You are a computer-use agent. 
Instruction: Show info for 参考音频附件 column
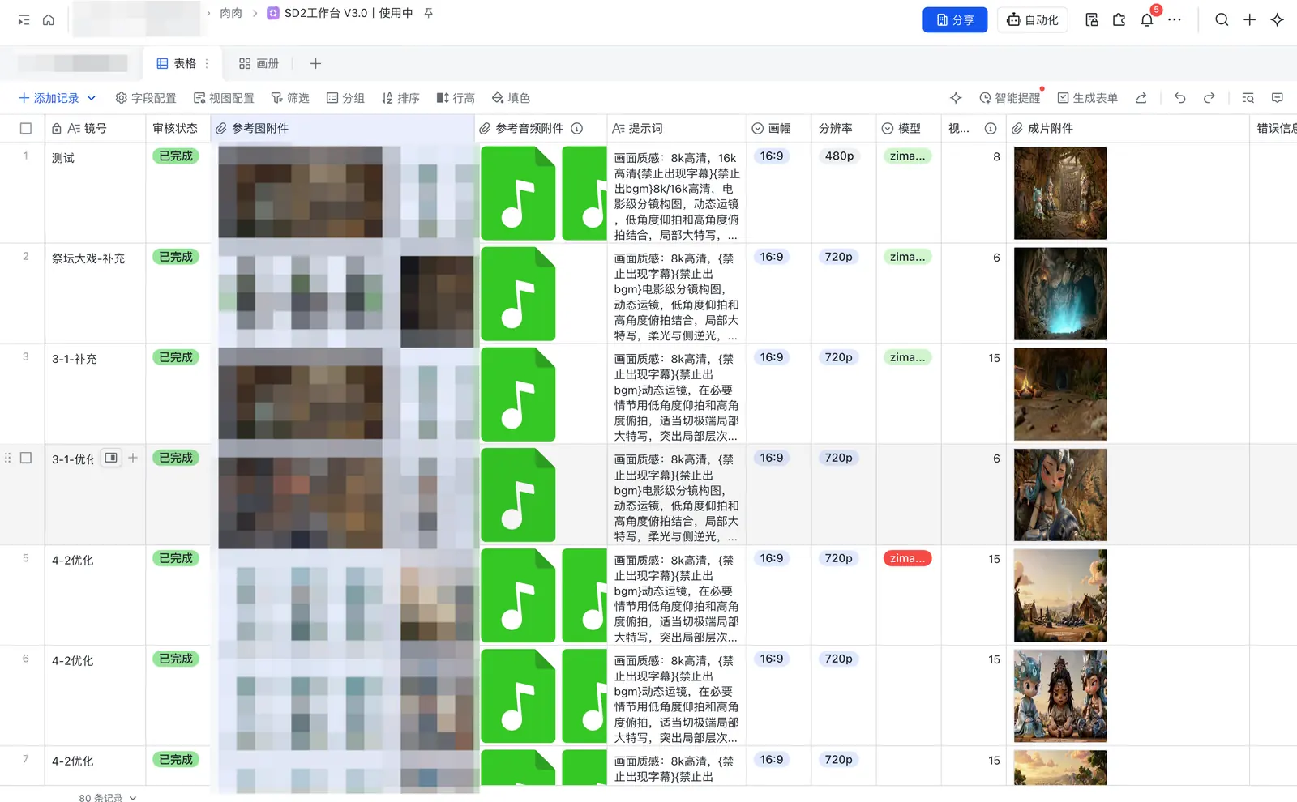pos(577,128)
